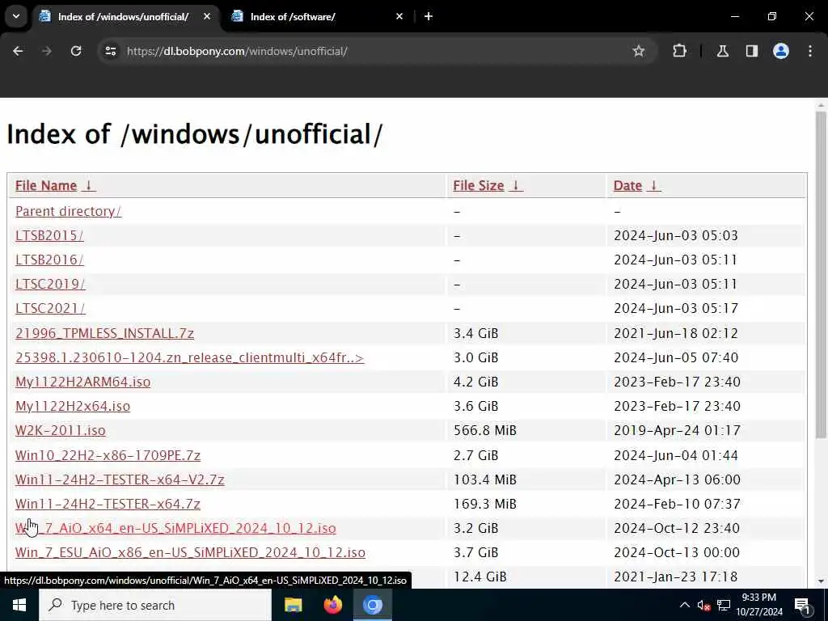The height and width of the screenshot is (621, 828).
Task: Click the taskbar search box
Action: tap(154, 605)
